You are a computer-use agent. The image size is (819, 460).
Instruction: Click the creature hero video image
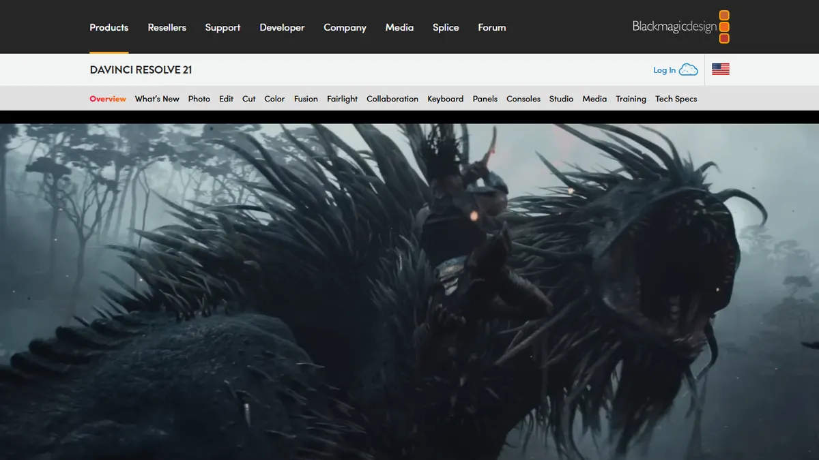click(x=409, y=292)
